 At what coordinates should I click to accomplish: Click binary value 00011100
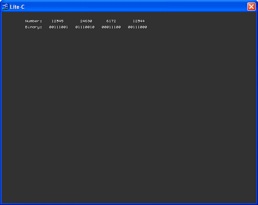pyautogui.click(x=111, y=27)
